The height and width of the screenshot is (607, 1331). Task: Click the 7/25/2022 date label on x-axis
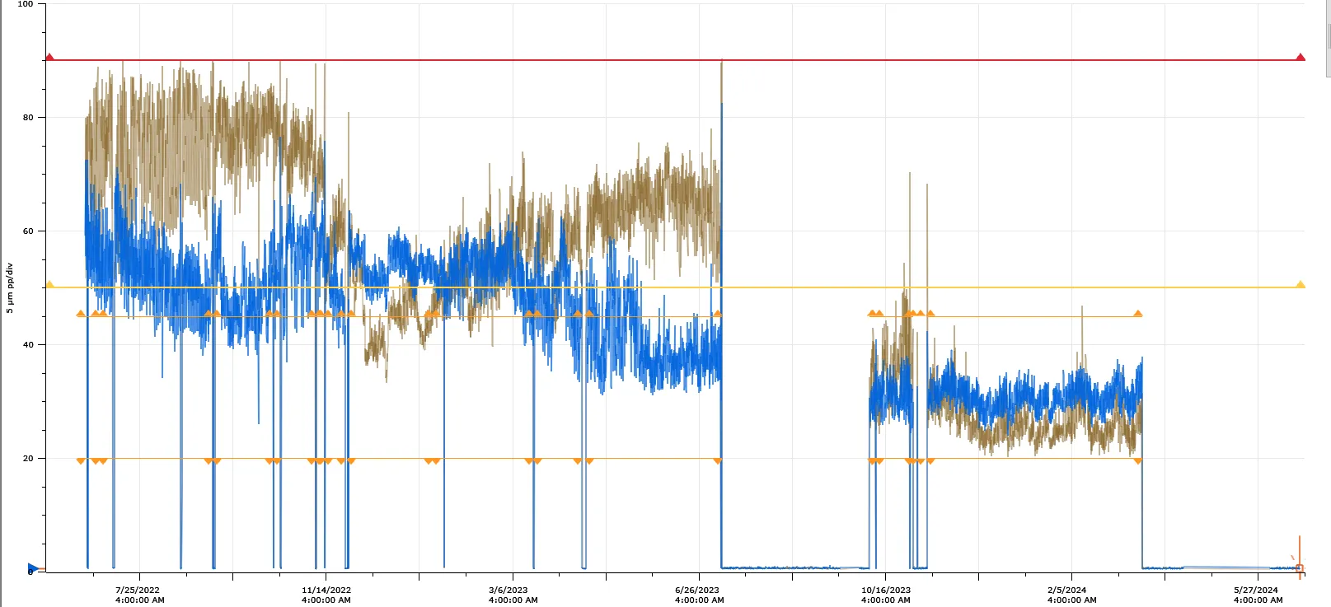click(138, 595)
